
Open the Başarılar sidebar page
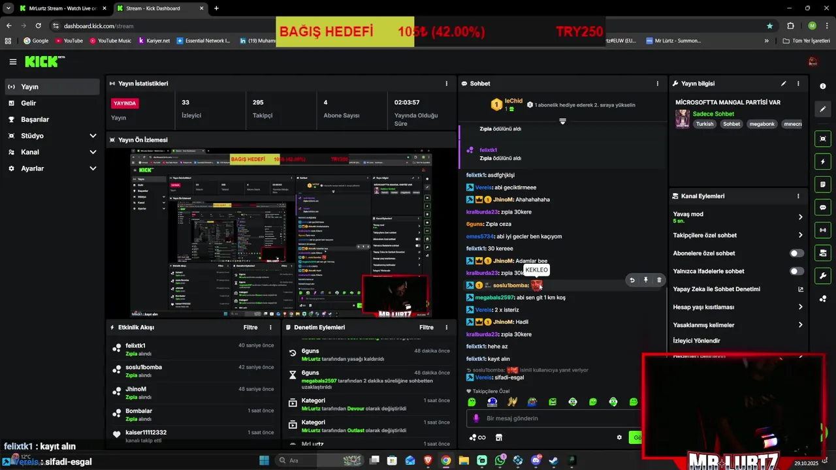pyautogui.click(x=52, y=119)
